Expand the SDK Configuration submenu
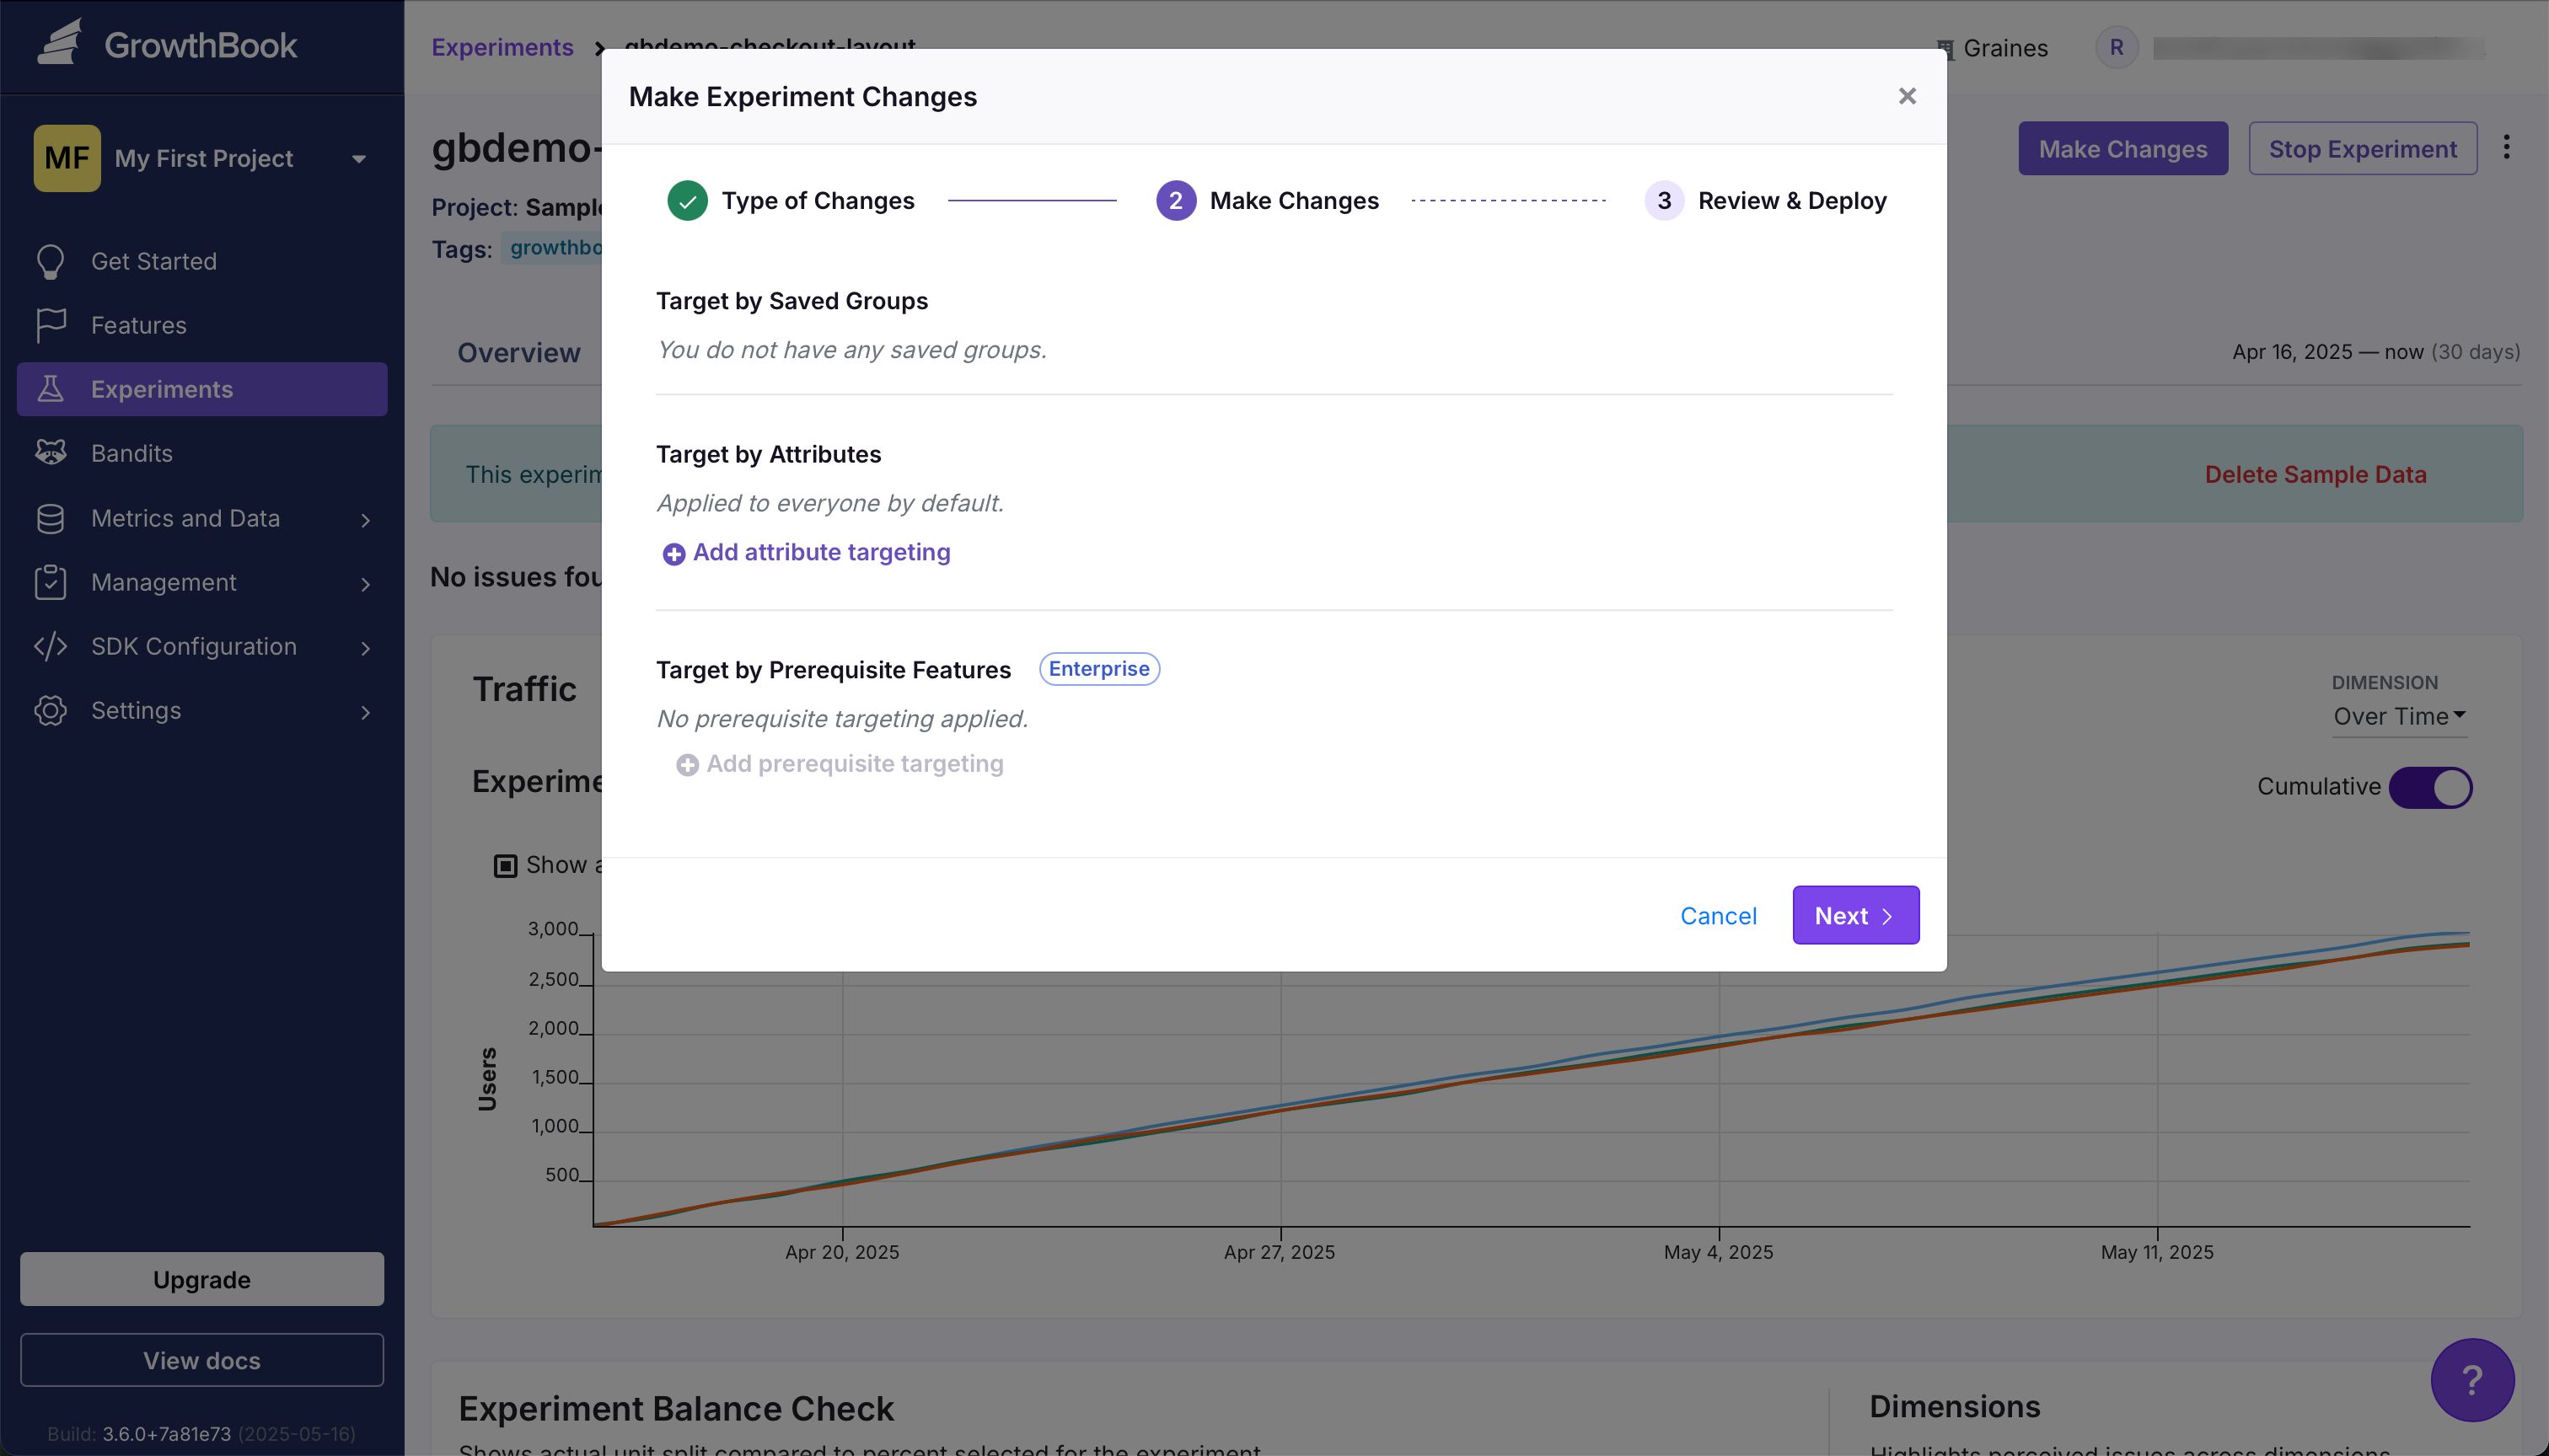The image size is (2549, 1456). pos(365,647)
